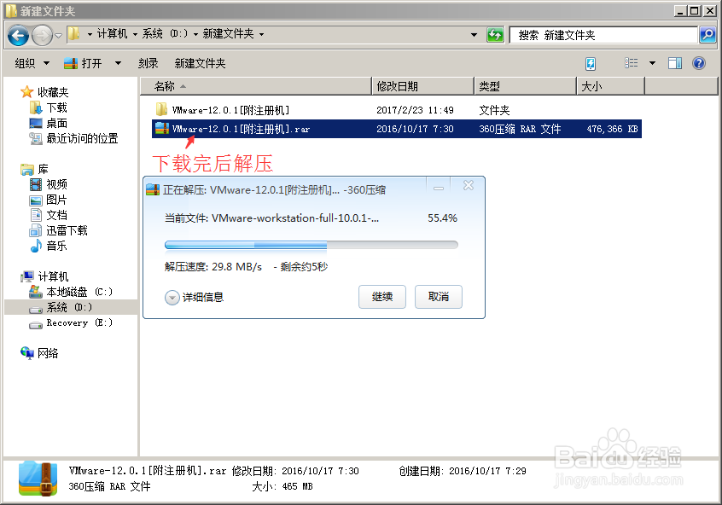
Task: Click 取消 to stop extracting the archive
Action: (438, 297)
